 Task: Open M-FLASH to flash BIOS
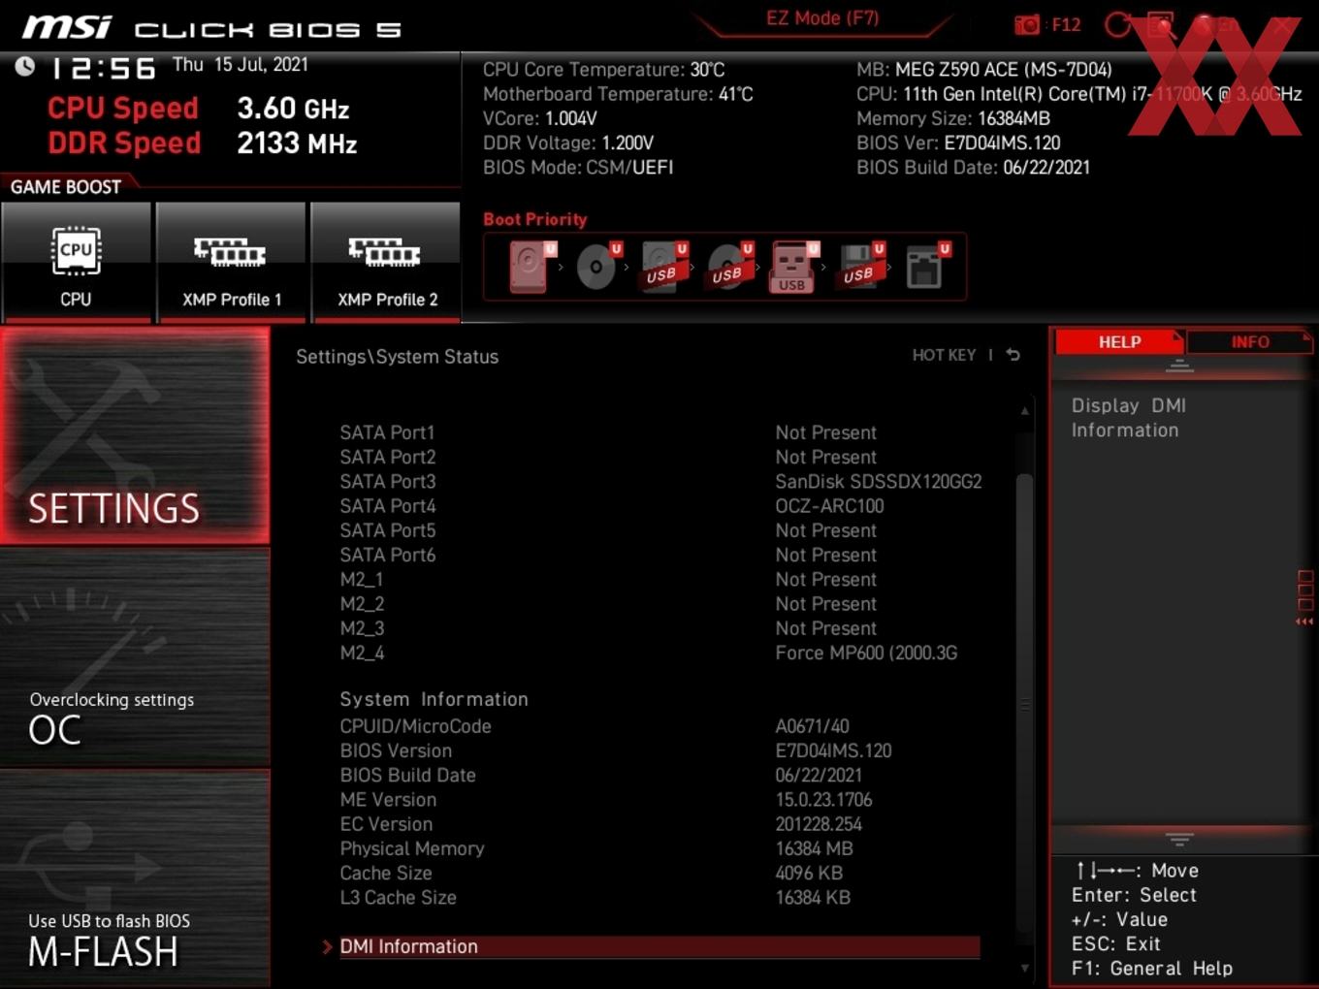(135, 878)
